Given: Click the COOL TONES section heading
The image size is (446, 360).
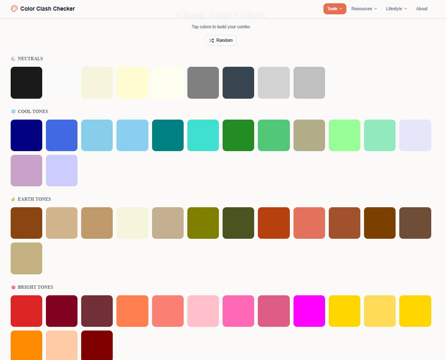Looking at the screenshot, I should (33, 111).
